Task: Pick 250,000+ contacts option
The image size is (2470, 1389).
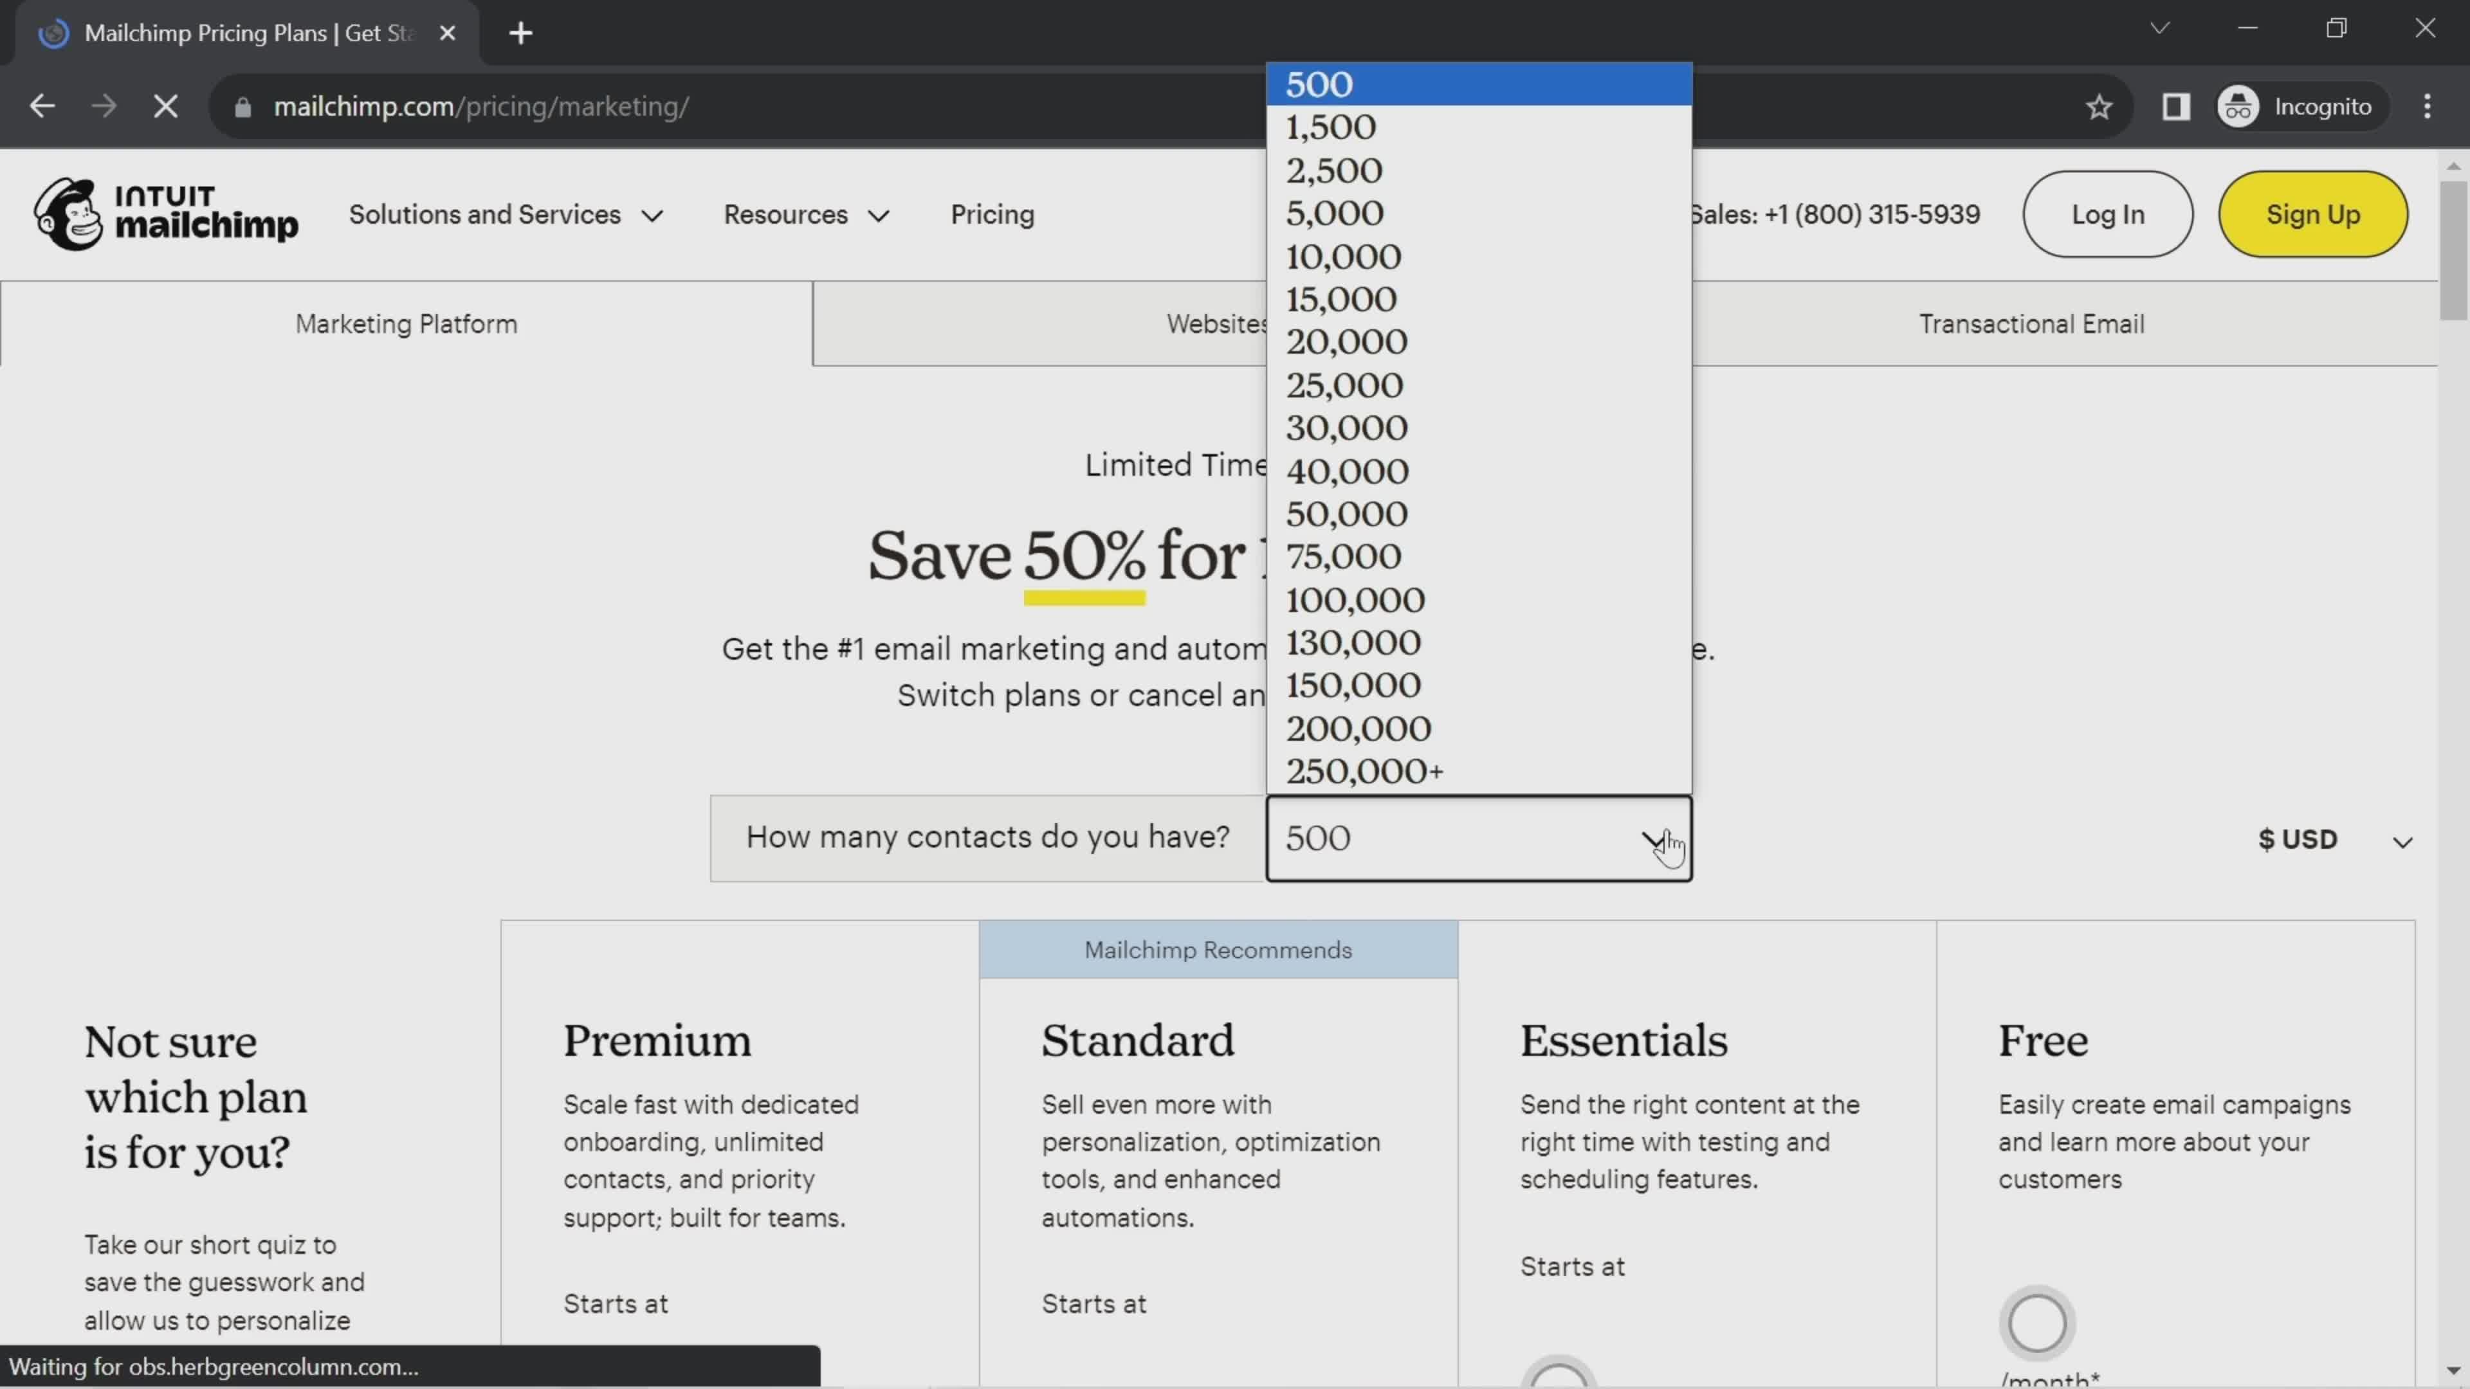Action: pos(1479,772)
